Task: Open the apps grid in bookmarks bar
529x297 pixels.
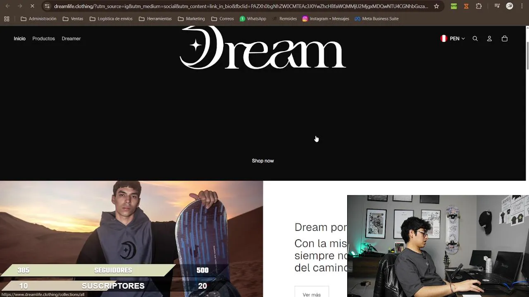Action: click(7, 19)
